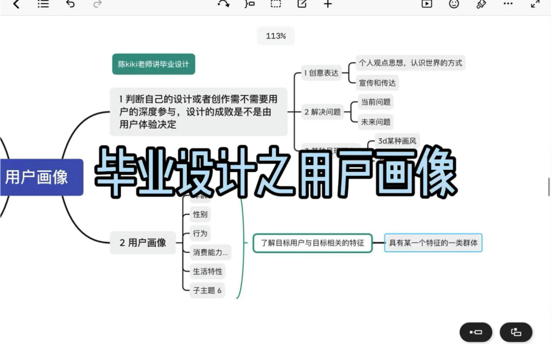The width and height of the screenshot is (551, 344).
Task: Select the 生活特性 subtopic
Action: (208, 271)
